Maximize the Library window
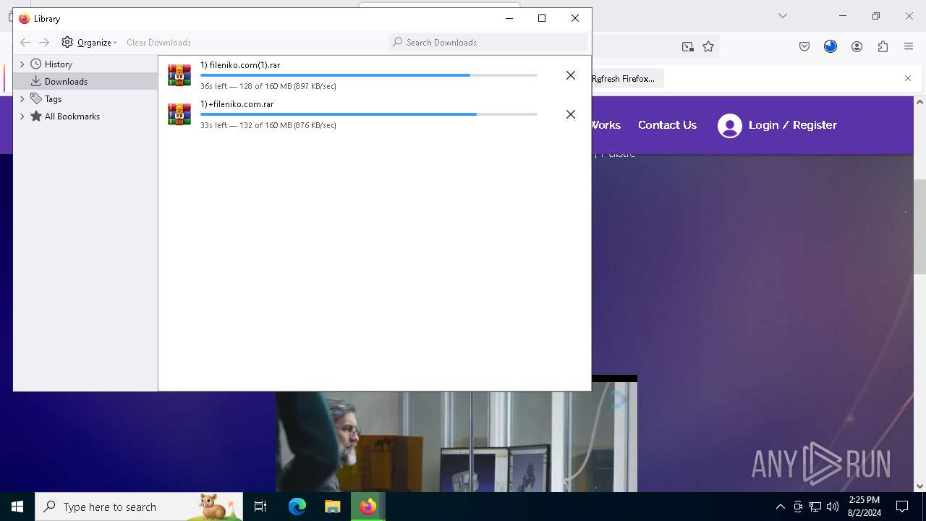This screenshot has width=926, height=521. 542,18
